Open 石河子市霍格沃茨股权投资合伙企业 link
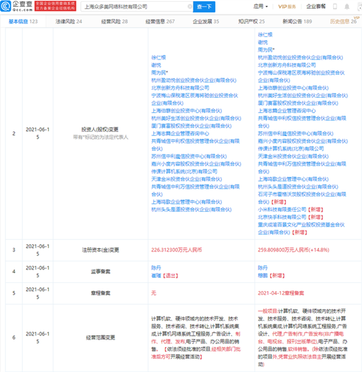362x372 pixels. 302,198
